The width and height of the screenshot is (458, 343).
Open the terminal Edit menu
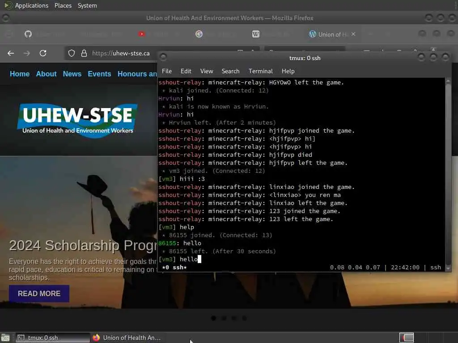[x=186, y=71]
